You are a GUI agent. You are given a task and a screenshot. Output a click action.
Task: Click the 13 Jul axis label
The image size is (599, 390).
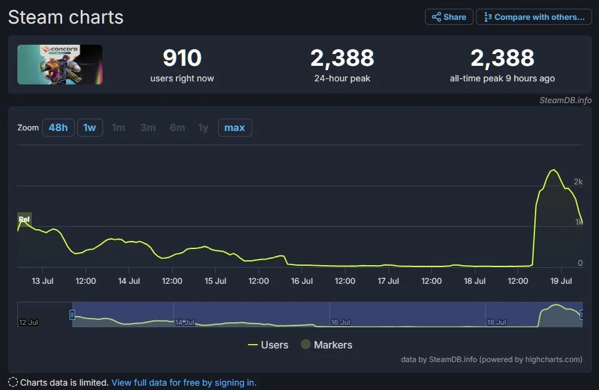[x=42, y=281]
